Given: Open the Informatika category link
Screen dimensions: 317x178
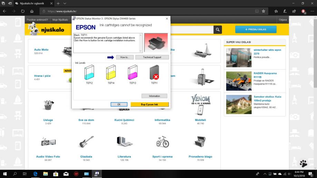Looking at the screenshot, I should pos(162,120).
